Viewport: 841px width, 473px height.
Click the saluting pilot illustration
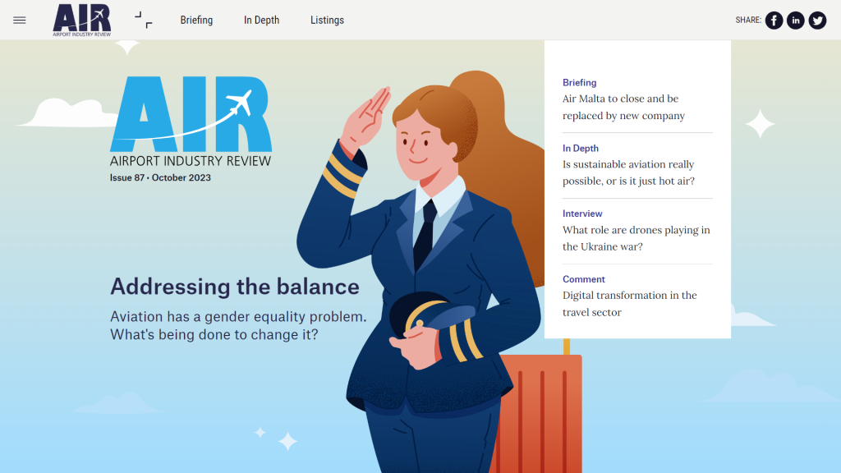427,246
